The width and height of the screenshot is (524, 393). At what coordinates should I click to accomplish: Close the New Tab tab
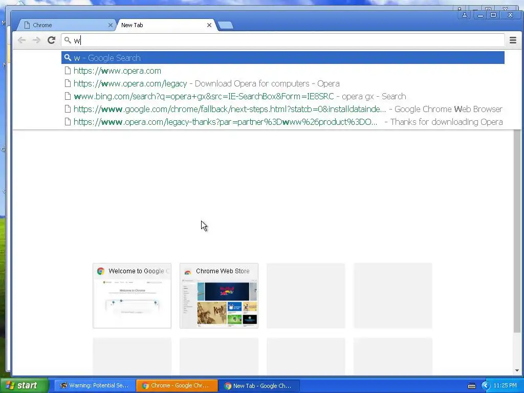(x=209, y=25)
